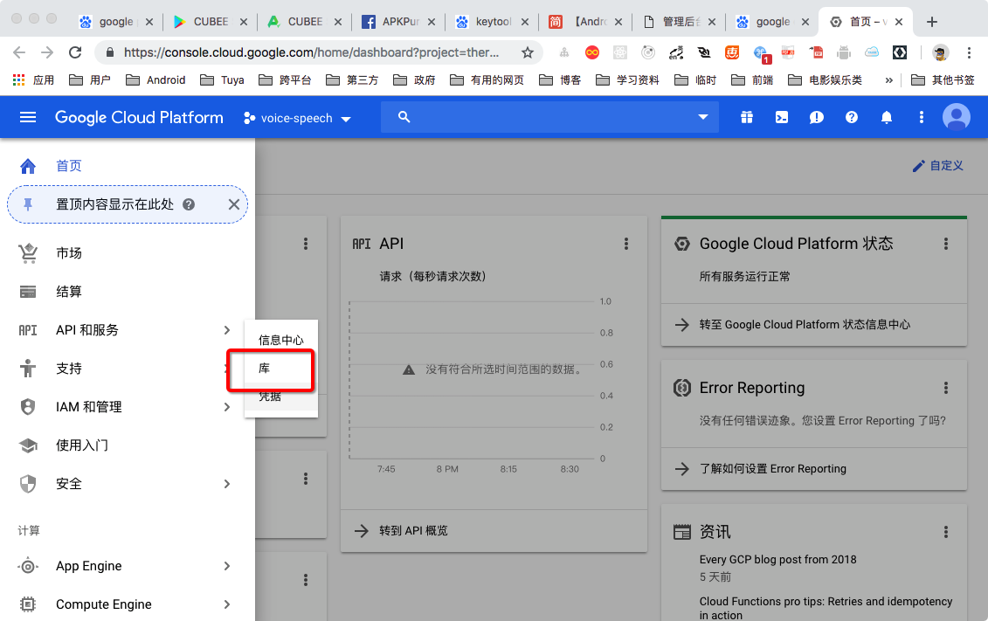Open a new browser tab
This screenshot has width=988, height=621.
[x=932, y=22]
